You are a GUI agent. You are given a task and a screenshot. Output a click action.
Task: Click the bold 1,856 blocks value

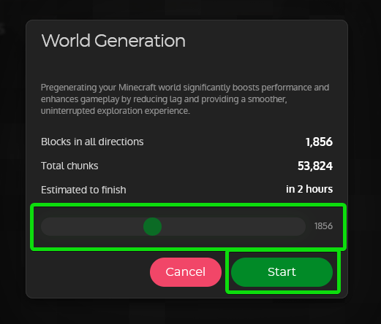tap(319, 142)
